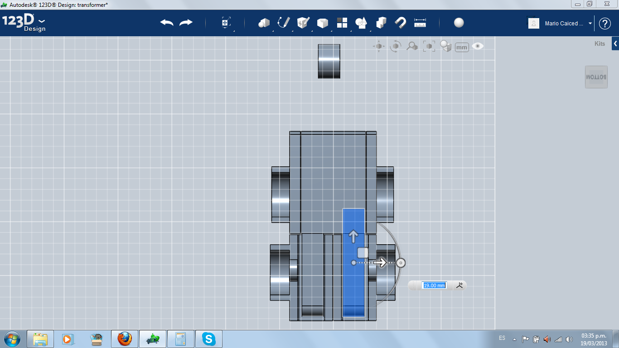Click the circular rotation handle on the arc
Viewport: 619px width, 348px height.
click(x=401, y=263)
